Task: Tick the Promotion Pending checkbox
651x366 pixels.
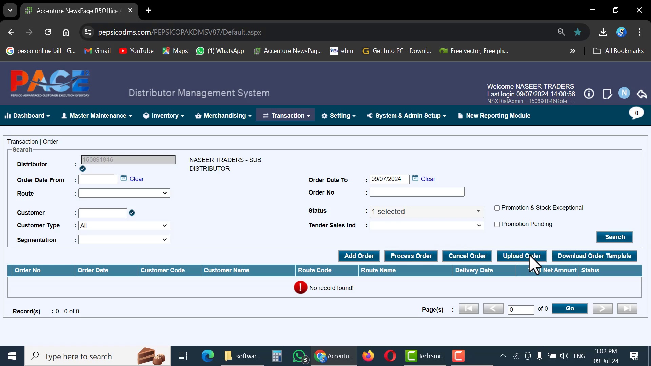Action: click(x=497, y=224)
